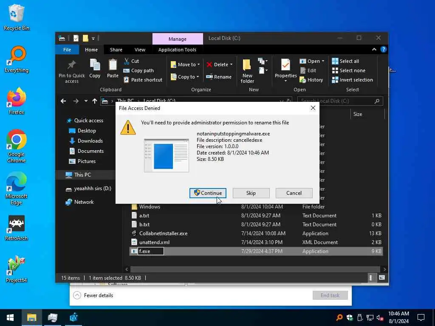Image resolution: width=435 pixels, height=326 pixels.
Task: Select the unattend.xml file
Action: 256,242
